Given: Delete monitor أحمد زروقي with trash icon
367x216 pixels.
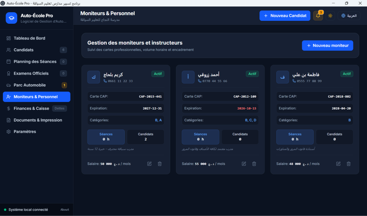Looking at the screenshot, I should click(x=254, y=164).
